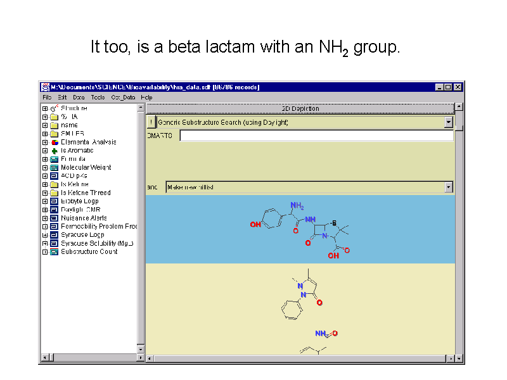Click the Substructure Count icon
The image size is (507, 380).
coord(55,251)
